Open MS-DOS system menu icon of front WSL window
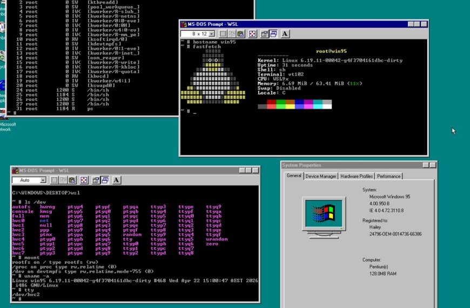The height and width of the screenshot is (308, 470). tap(184, 24)
